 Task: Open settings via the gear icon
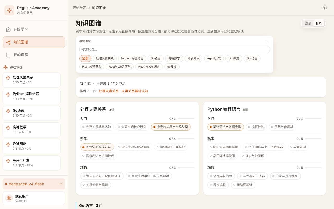coord(325,8)
